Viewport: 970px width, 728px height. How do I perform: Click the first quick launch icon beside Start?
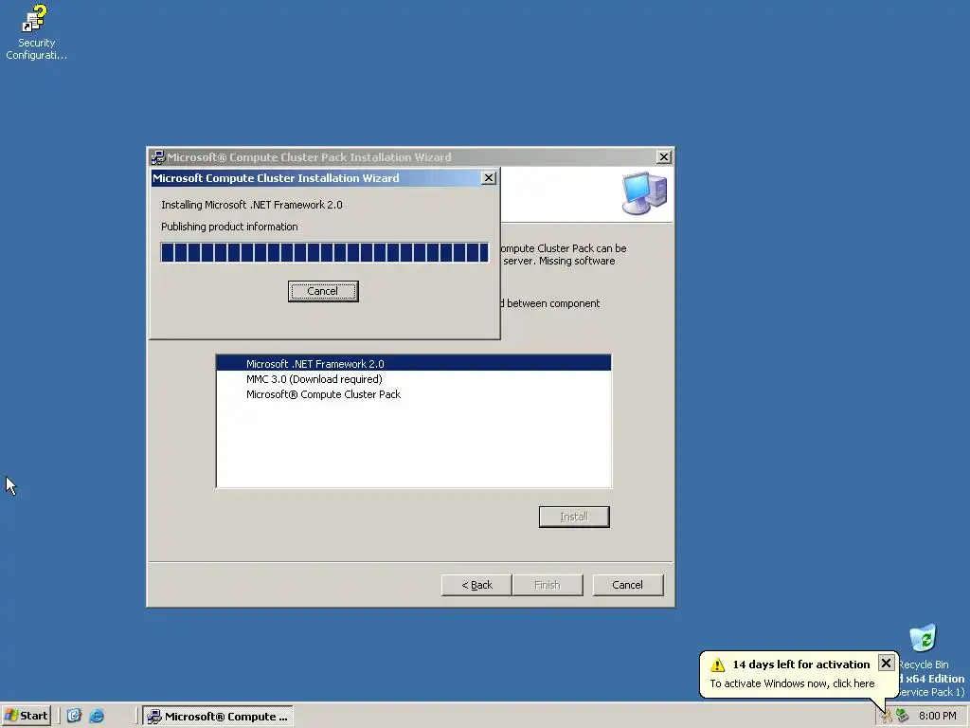click(74, 716)
